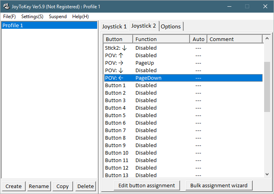The width and height of the screenshot is (274, 194).
Task: Select Profile 1 in the profile list
Action: coord(49,25)
